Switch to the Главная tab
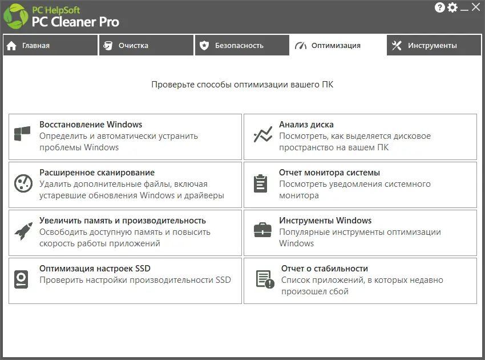The height and width of the screenshot is (360, 485). (x=50, y=45)
